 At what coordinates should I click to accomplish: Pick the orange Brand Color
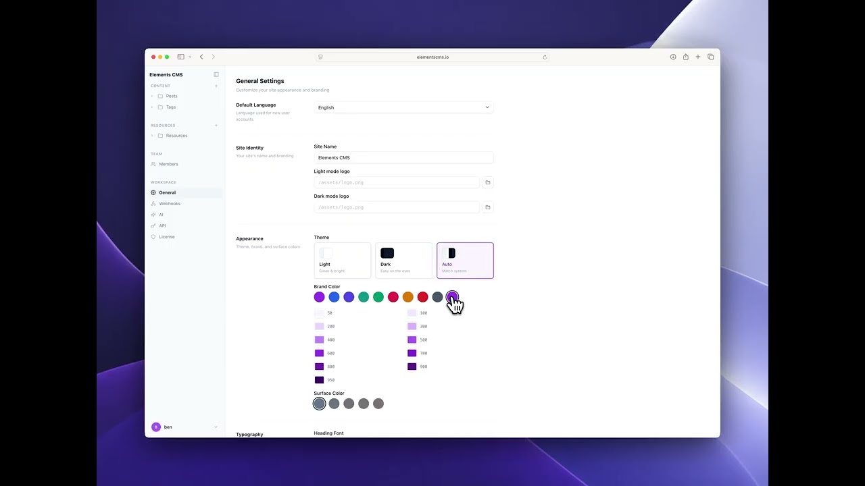point(408,297)
